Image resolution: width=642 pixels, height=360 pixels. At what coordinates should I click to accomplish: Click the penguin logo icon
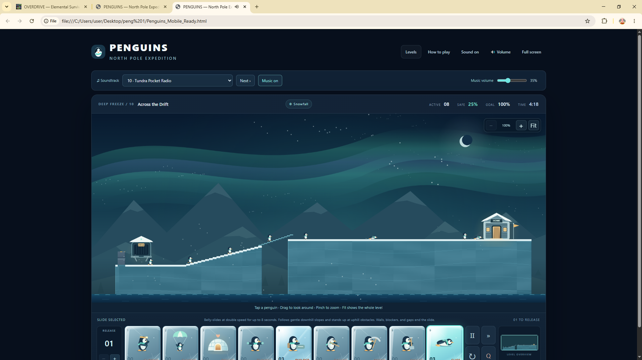click(x=98, y=52)
